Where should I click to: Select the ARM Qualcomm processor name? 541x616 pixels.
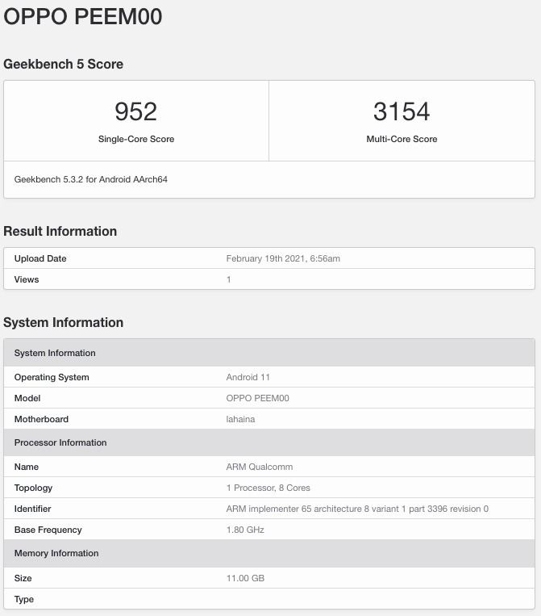coord(259,467)
